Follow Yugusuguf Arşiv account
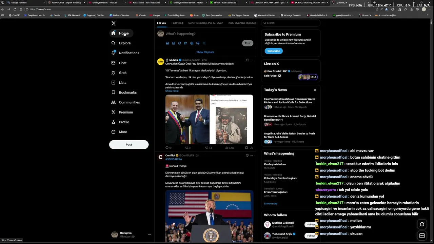Screen dimensions: 434x244 pyautogui.click(x=311, y=236)
